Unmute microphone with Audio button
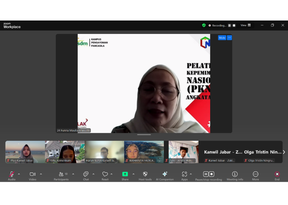The width and height of the screenshot is (288, 205). tap(12, 174)
